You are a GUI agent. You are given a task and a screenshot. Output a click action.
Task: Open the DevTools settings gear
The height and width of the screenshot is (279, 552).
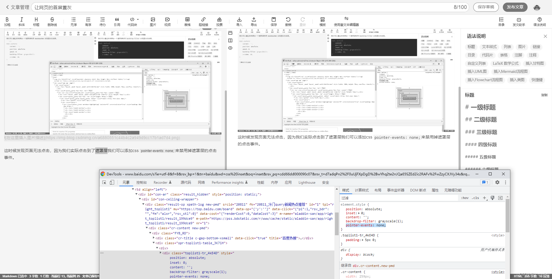497,182
